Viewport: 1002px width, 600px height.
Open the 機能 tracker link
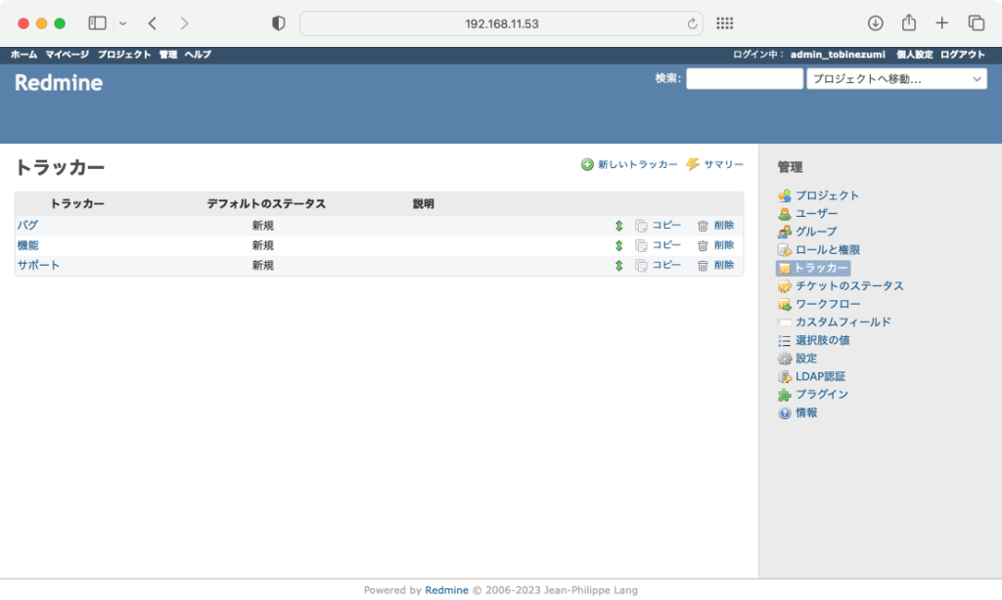click(x=28, y=245)
